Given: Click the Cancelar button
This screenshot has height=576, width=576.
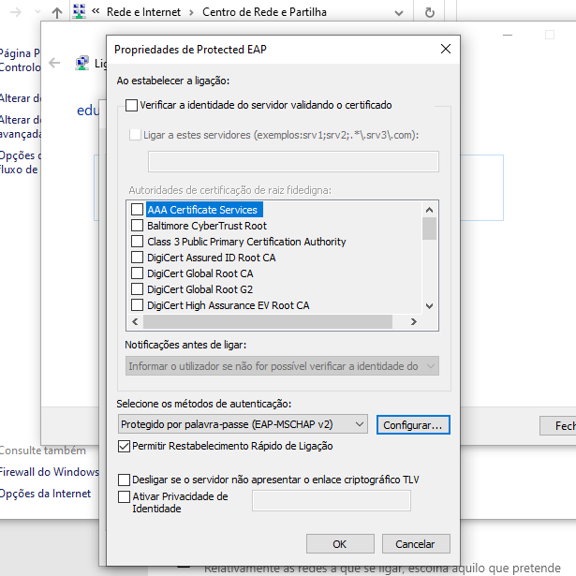Looking at the screenshot, I should [x=416, y=543].
